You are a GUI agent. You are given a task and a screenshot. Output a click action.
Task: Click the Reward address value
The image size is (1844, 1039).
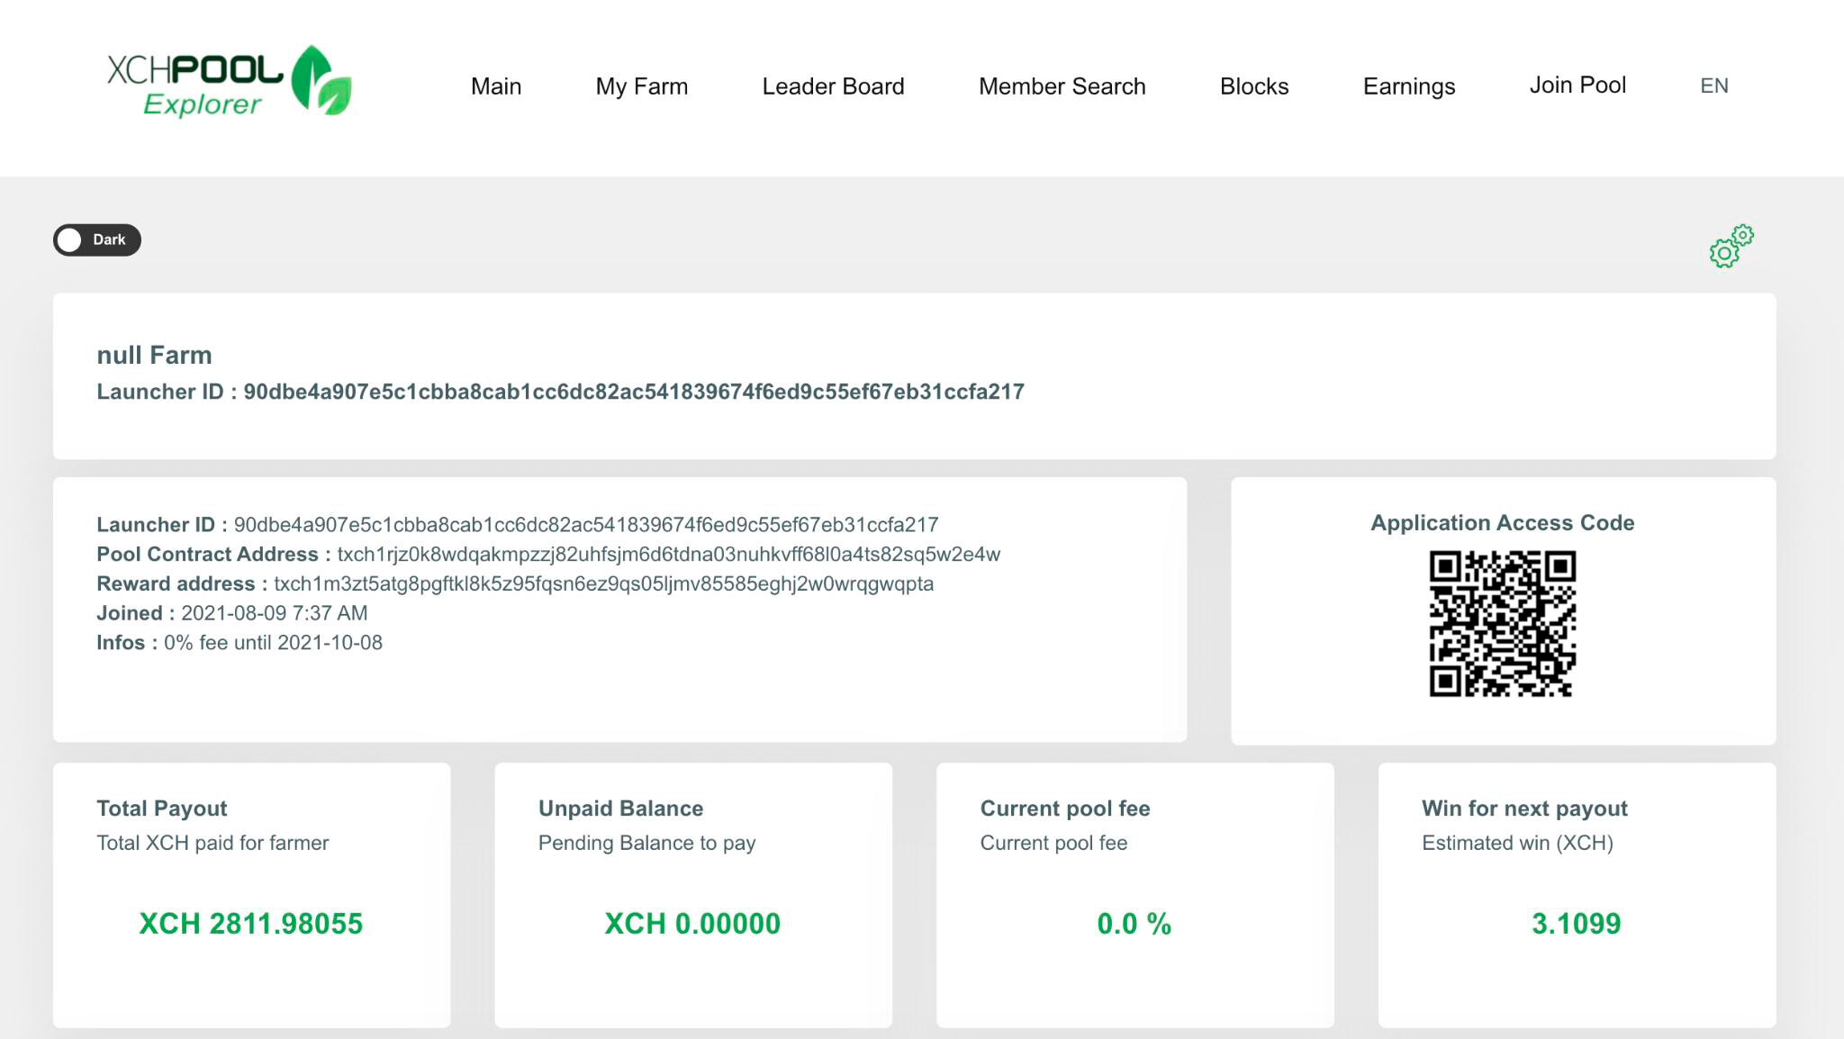click(x=603, y=584)
